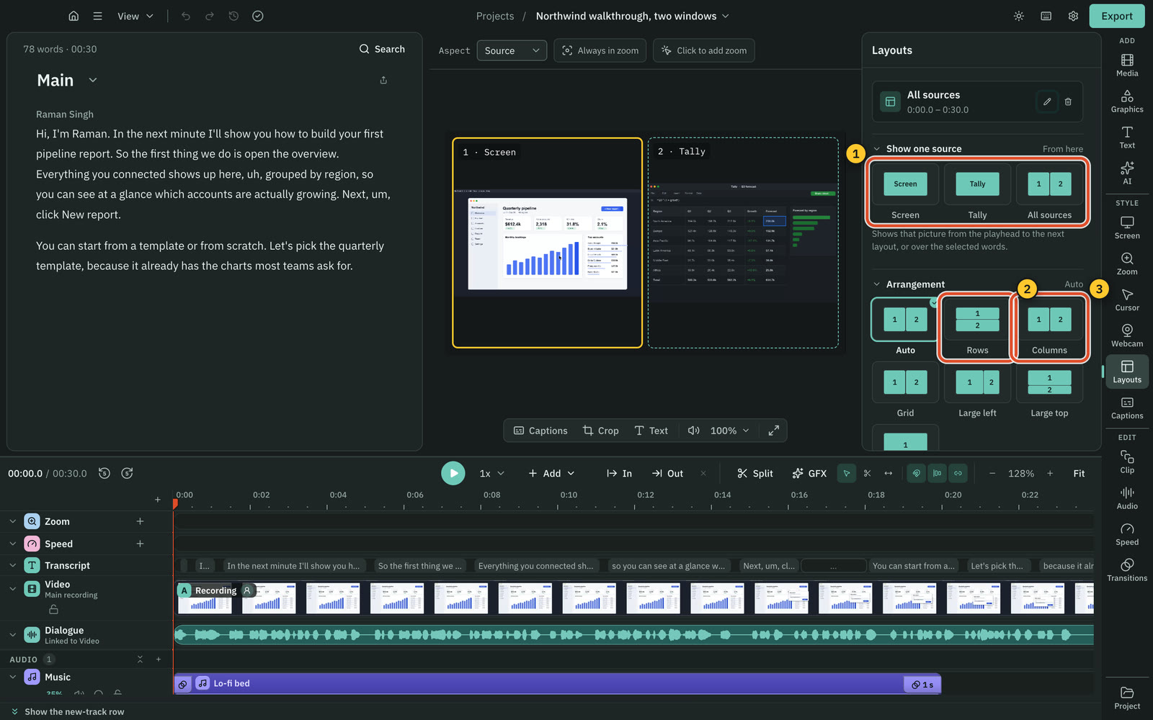This screenshot has height=720, width=1153.
Task: Select the Rows arrangement option
Action: click(977, 327)
